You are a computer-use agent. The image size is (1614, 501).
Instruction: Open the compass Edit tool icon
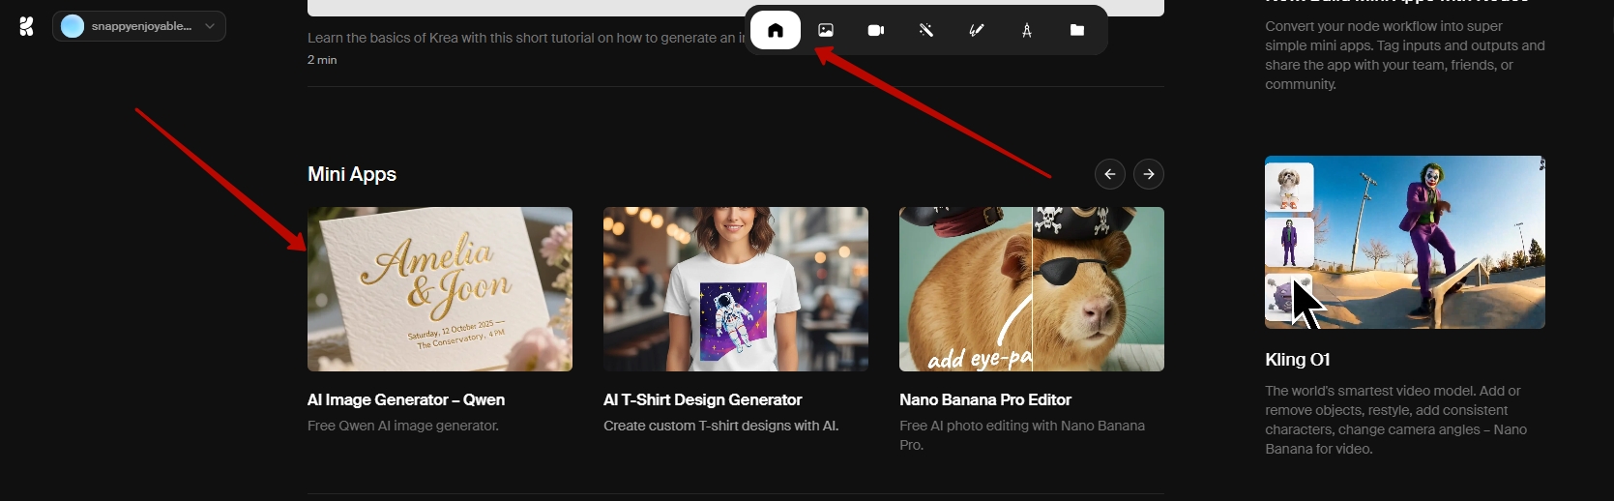click(1027, 30)
